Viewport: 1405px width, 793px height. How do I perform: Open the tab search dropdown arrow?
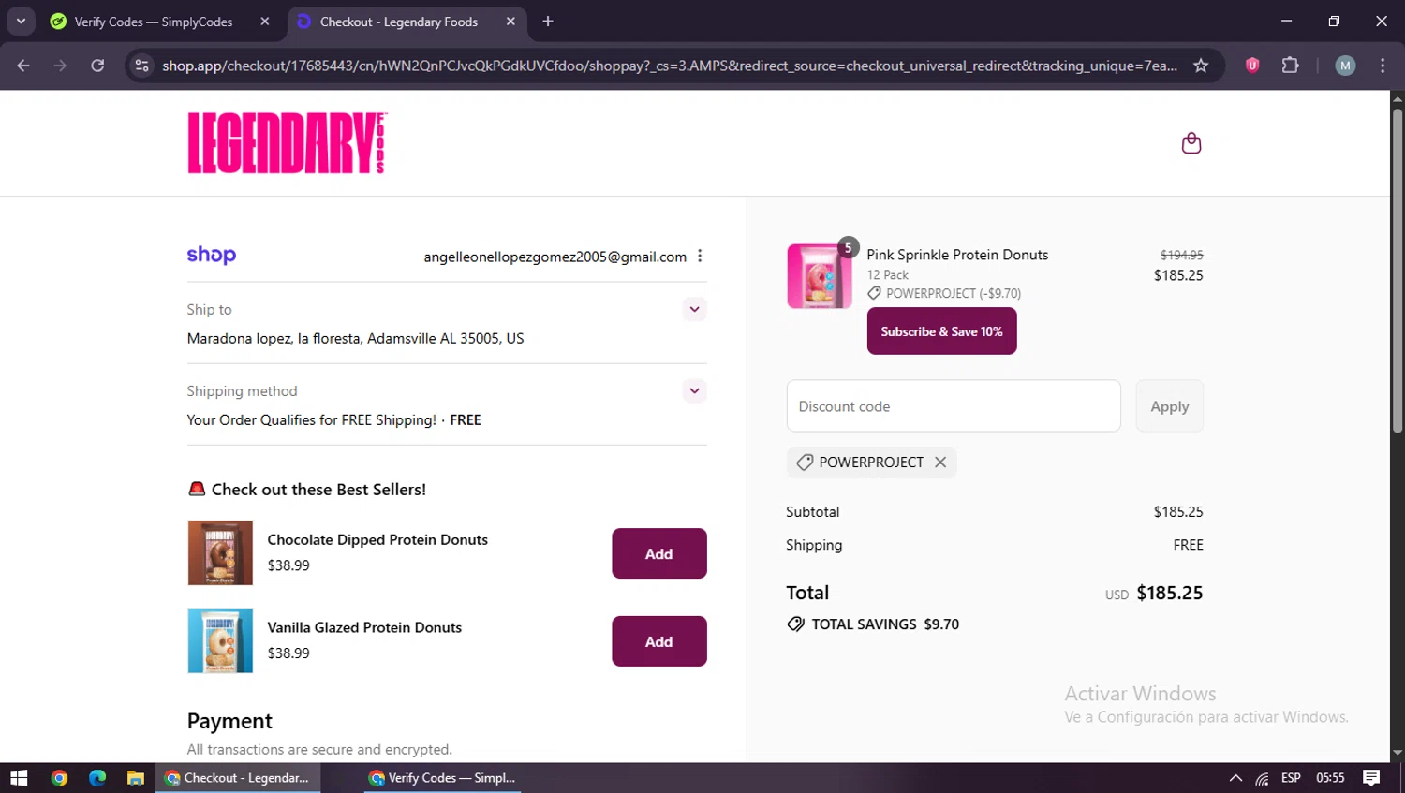(x=21, y=21)
